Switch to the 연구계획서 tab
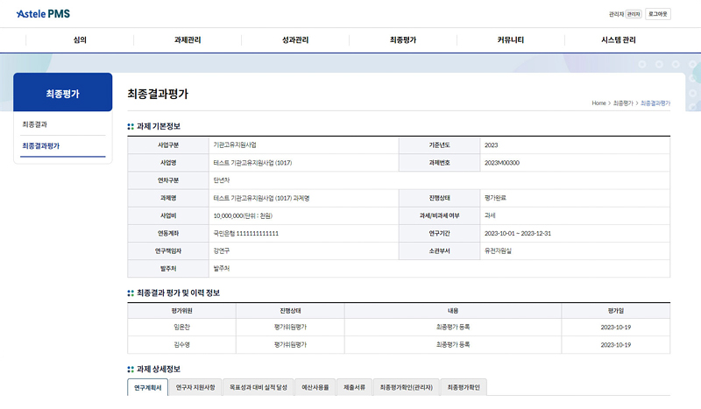 point(147,386)
